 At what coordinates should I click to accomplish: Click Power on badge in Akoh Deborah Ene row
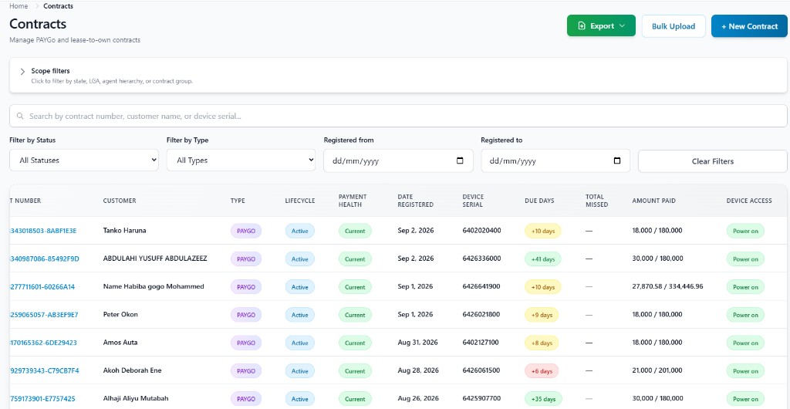[x=745, y=371]
